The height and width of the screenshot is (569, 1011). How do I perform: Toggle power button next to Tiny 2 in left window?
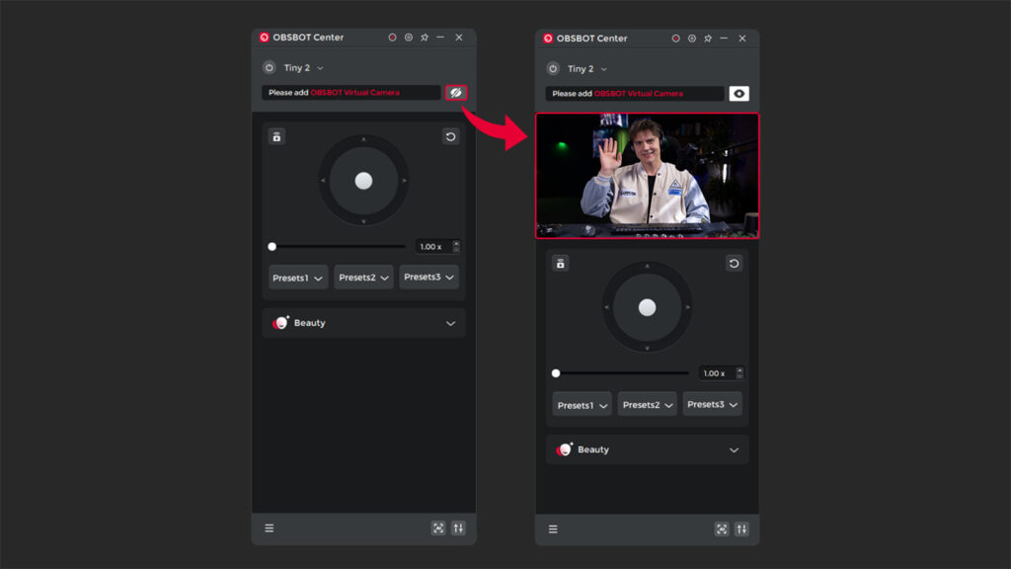[269, 68]
